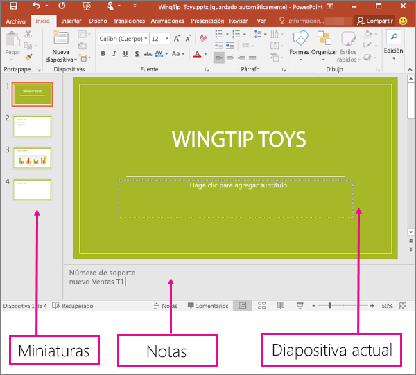Switch to the Transiciones tab
The height and width of the screenshot is (375, 416).
129,21
